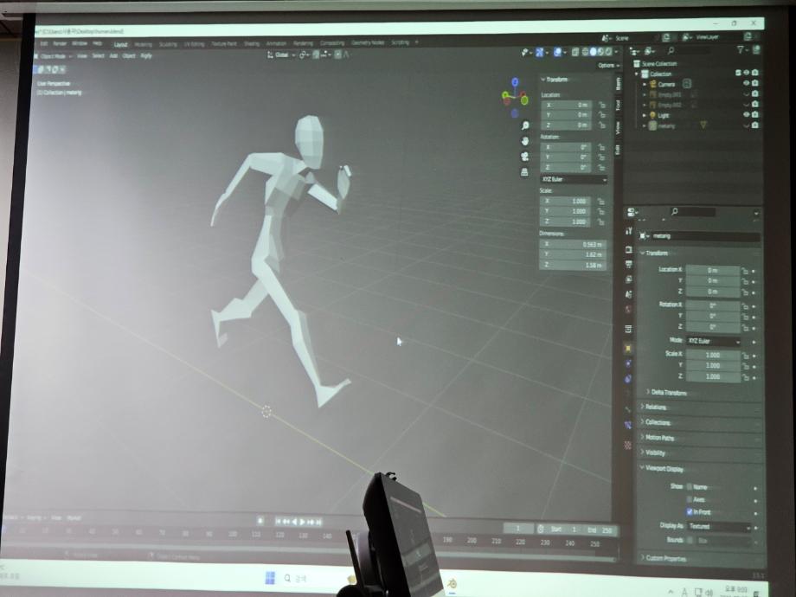This screenshot has width=796, height=597.
Task: Click the Camera object icon in outliner
Action: [652, 84]
